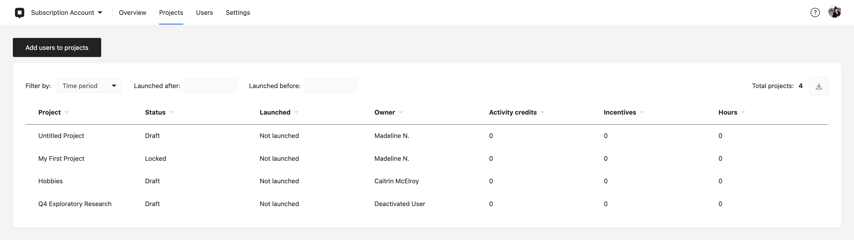Open the help question mark icon
This screenshot has height=240, width=854.
(x=815, y=13)
